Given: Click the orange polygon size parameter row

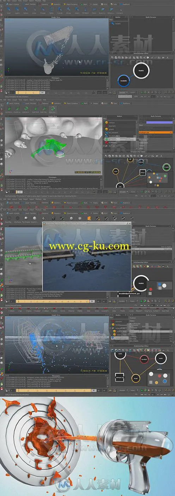Looking at the screenshot, I should coord(156,132).
